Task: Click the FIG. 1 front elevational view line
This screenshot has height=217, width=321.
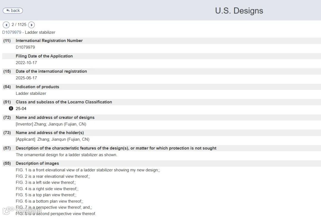Action: click(x=88, y=170)
